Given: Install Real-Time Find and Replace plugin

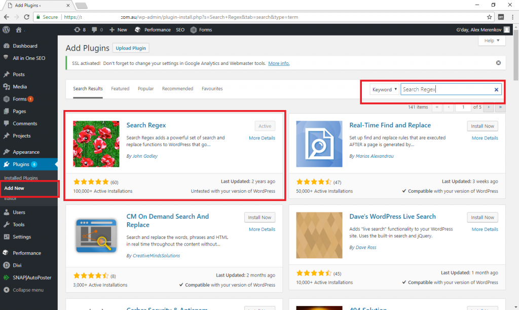Looking at the screenshot, I should point(482,126).
